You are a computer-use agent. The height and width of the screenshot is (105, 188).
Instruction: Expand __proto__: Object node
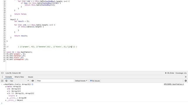(6, 100)
